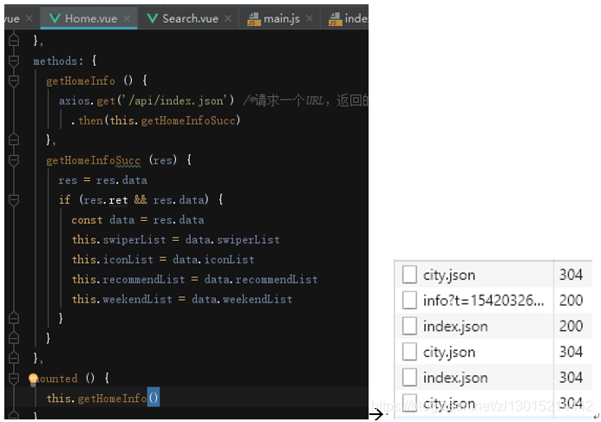The height and width of the screenshot is (422, 601).
Task: Click 'res = res.data' assignment line
Action: tap(102, 180)
